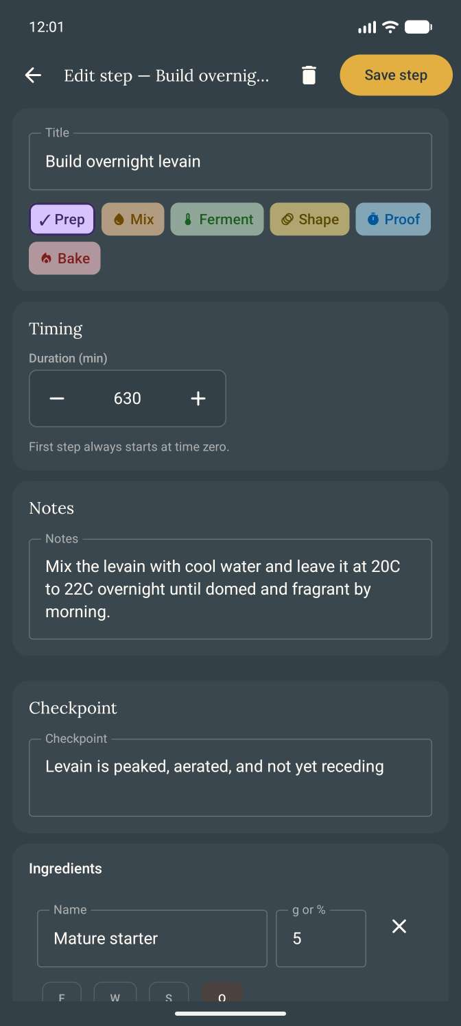461x1026 pixels.
Task: Select the Prep step type chip
Action: click(62, 219)
